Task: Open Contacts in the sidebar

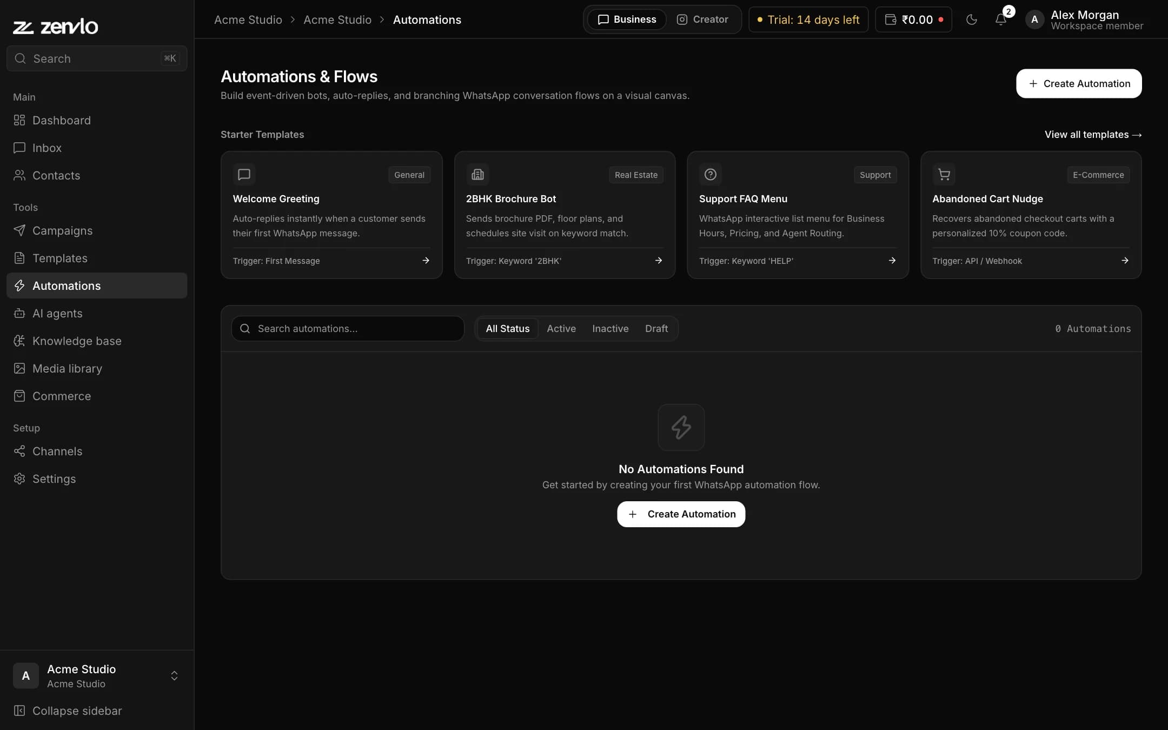Action: [x=97, y=175]
